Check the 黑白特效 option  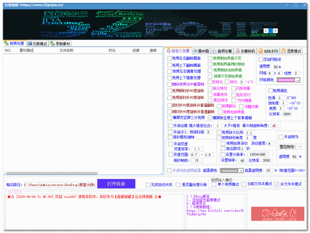[x=210, y=100]
